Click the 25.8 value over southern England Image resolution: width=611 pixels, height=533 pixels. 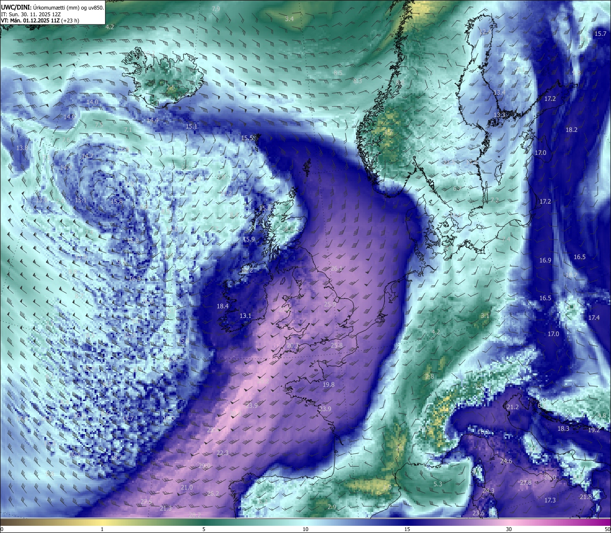click(x=337, y=345)
